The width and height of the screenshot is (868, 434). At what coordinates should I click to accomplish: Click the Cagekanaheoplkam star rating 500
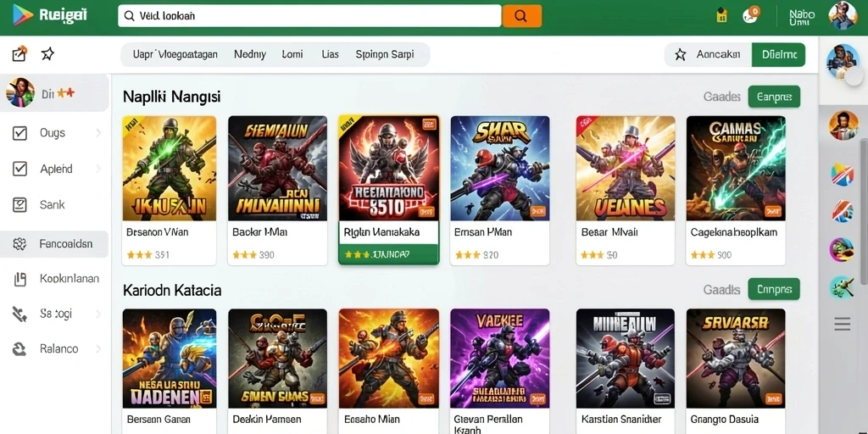point(711,255)
